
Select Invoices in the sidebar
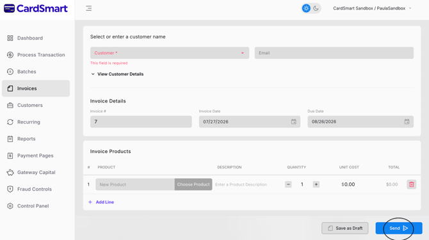click(x=36, y=88)
